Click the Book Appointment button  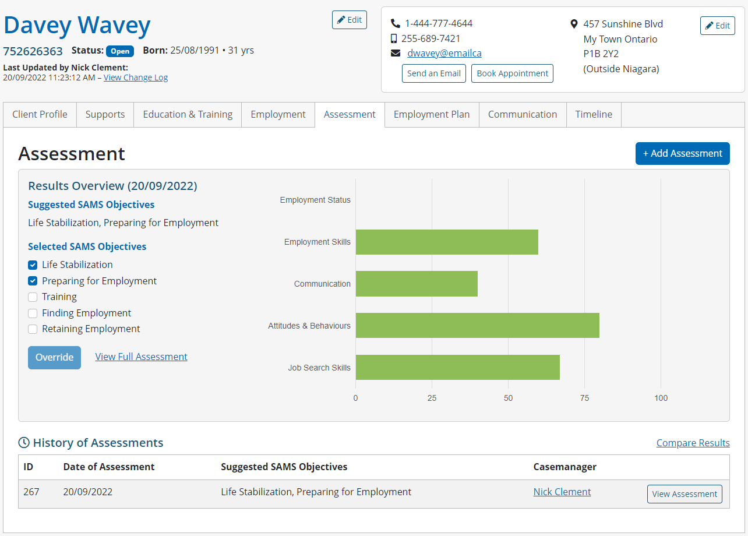[512, 73]
